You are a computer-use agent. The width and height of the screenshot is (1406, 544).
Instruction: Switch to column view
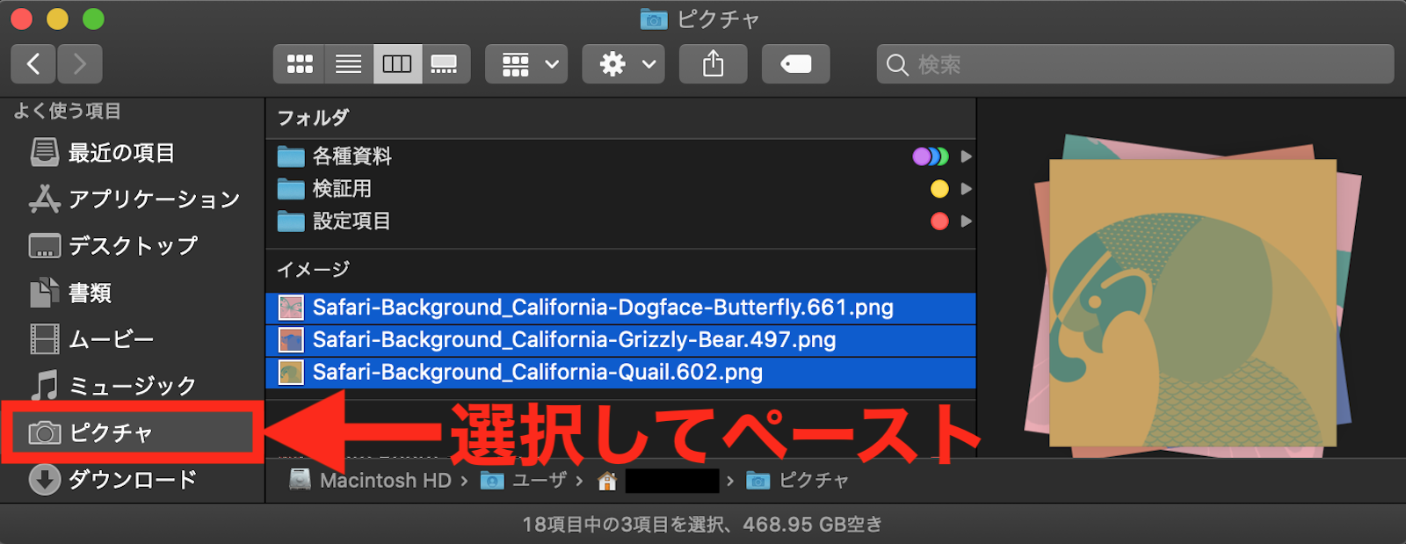[397, 64]
